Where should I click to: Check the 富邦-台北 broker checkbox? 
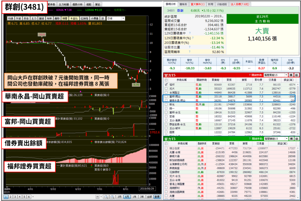(166, 112)
